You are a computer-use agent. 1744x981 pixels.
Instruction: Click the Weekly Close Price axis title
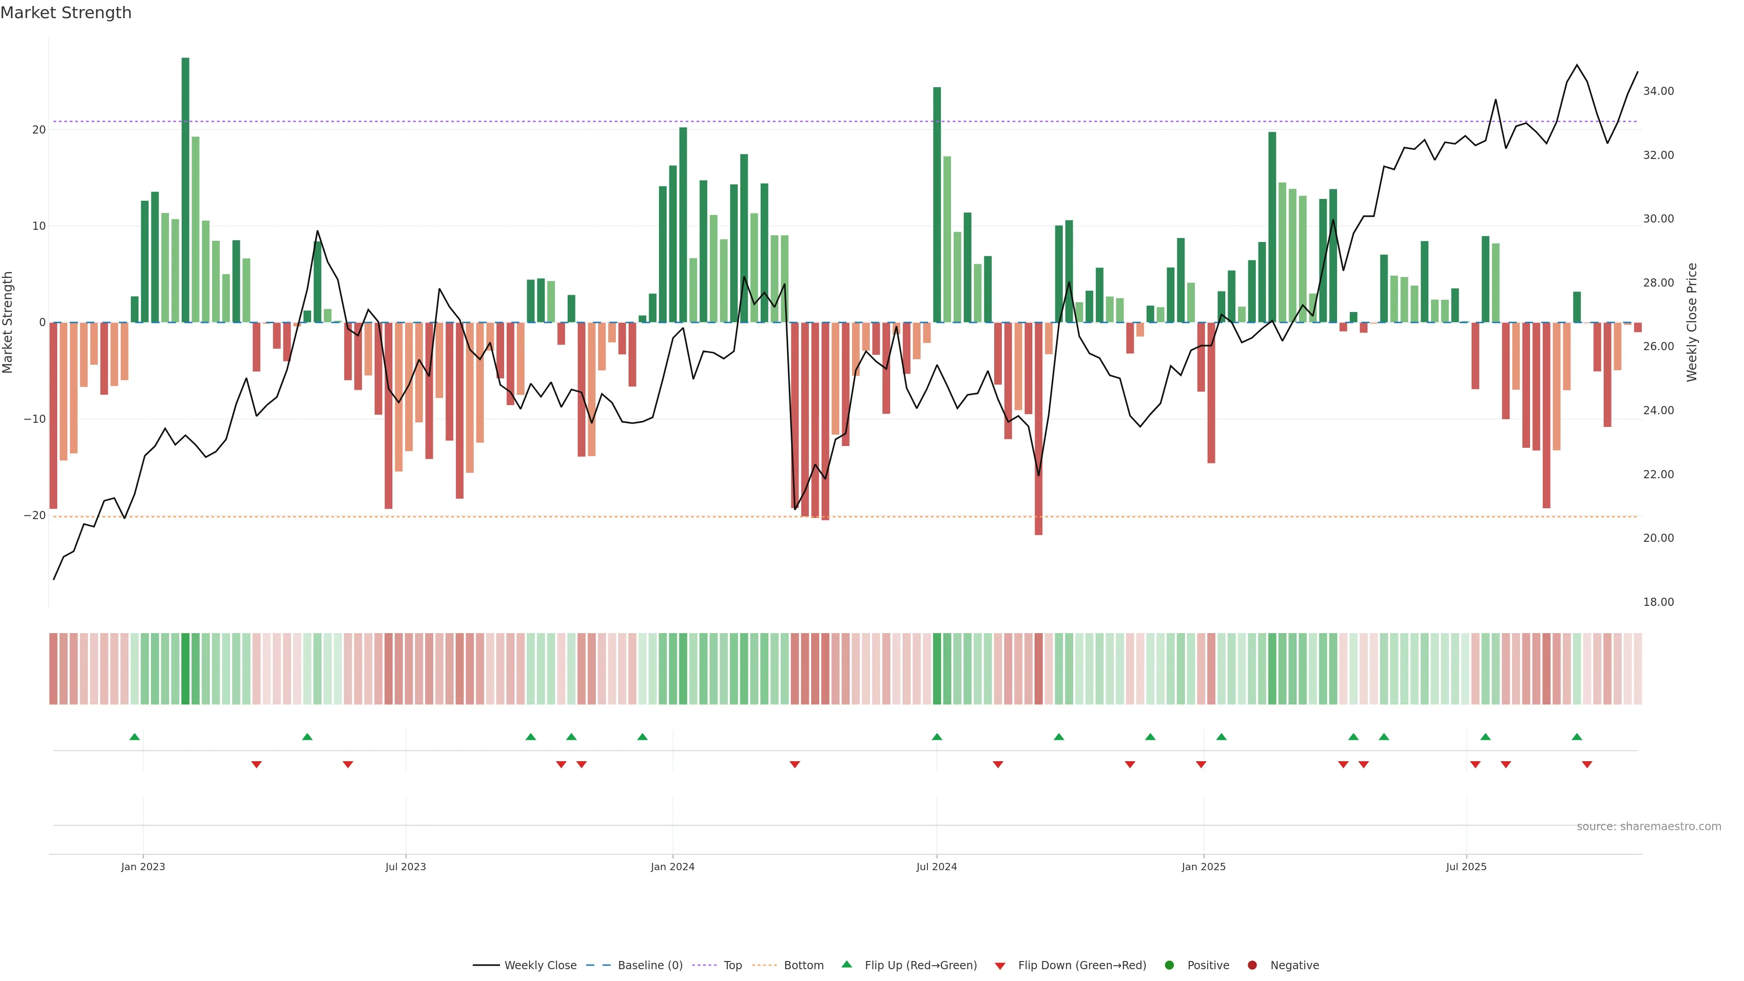pyautogui.click(x=1692, y=322)
